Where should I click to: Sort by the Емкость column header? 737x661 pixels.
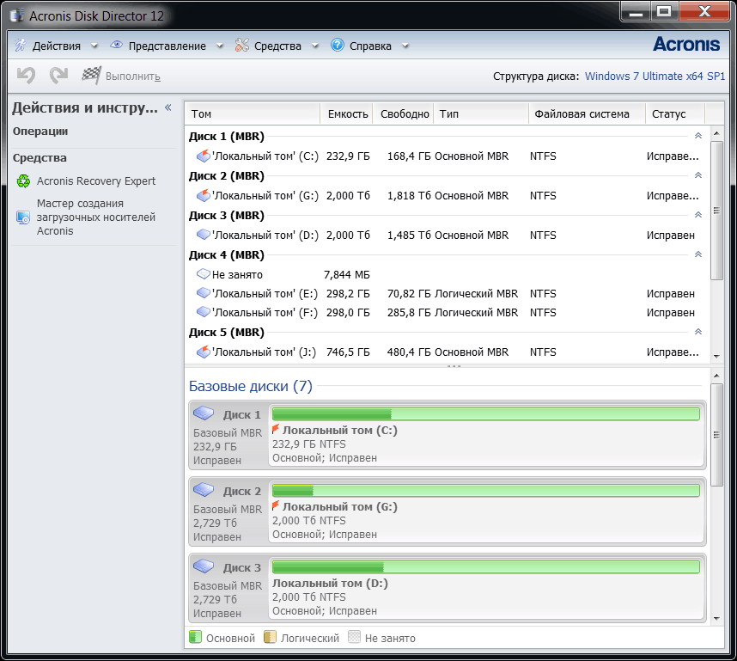point(346,113)
